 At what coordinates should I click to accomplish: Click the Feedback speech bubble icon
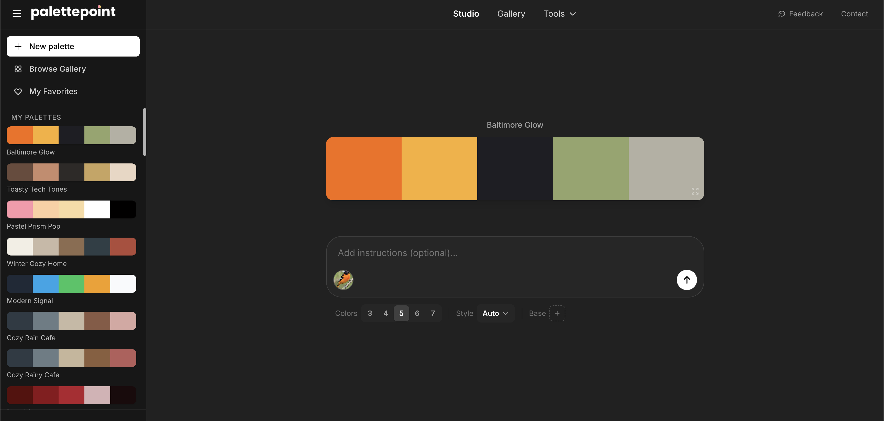(x=781, y=14)
